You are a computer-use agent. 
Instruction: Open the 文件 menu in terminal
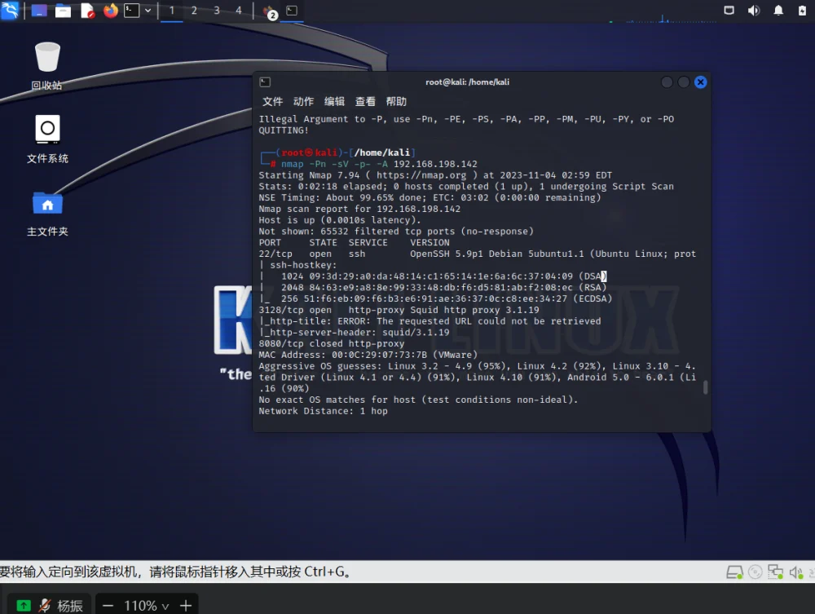point(272,101)
